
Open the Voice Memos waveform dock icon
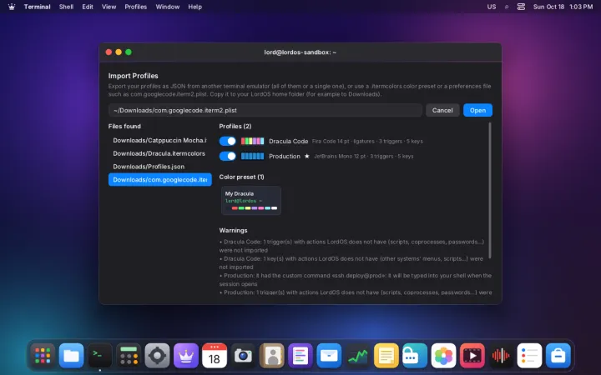(x=501, y=356)
